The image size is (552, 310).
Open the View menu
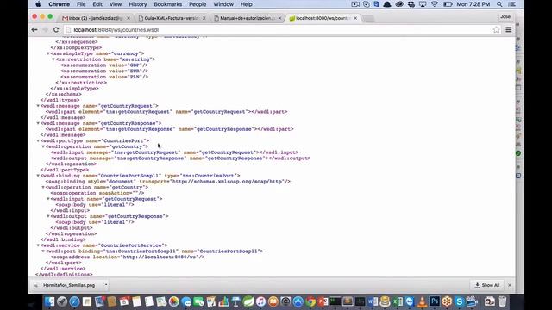[116, 4]
